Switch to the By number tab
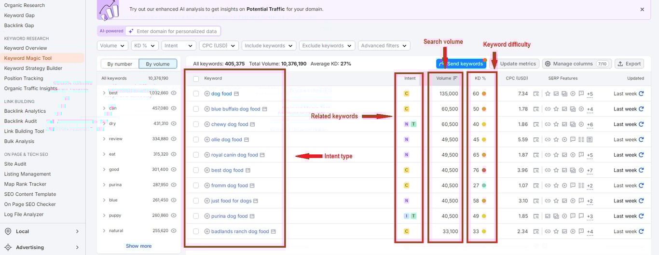 coord(120,64)
